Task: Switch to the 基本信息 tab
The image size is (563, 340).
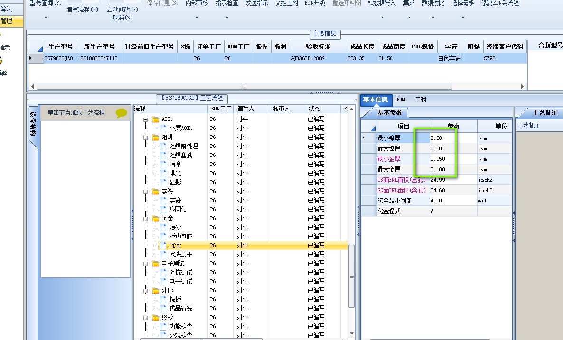Action: point(375,100)
